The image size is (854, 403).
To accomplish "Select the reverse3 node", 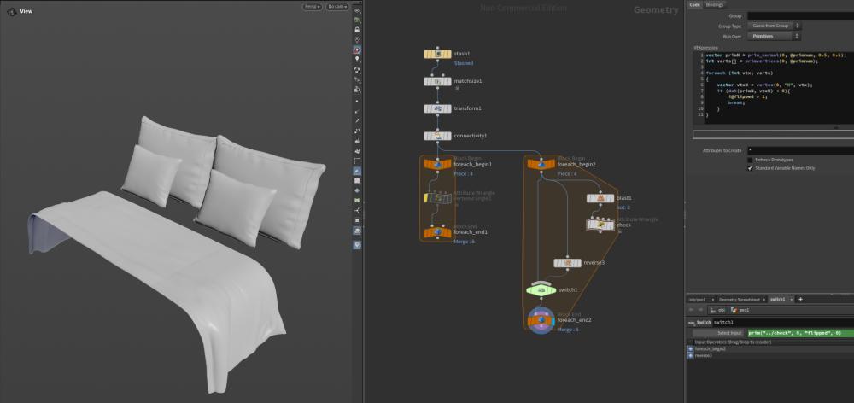I will point(568,262).
